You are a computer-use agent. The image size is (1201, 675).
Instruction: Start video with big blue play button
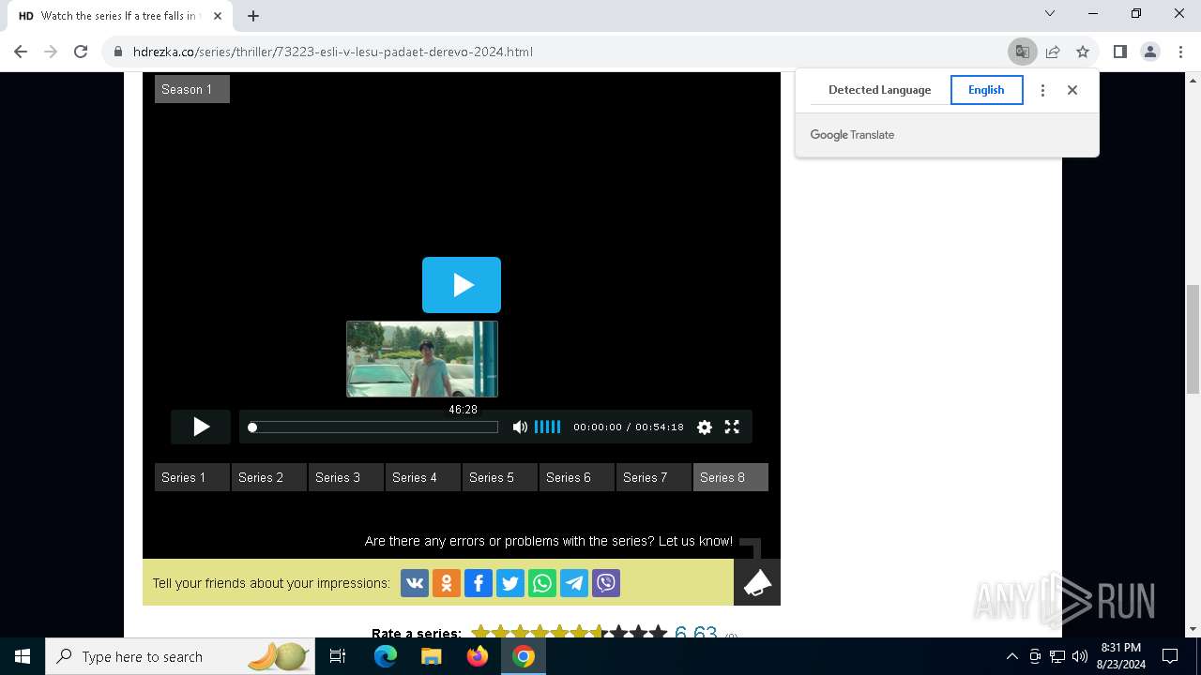(x=462, y=285)
